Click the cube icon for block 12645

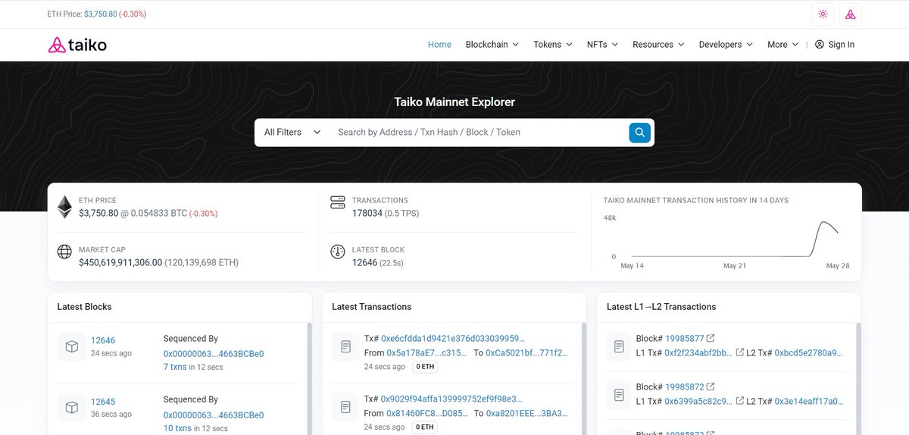71,408
